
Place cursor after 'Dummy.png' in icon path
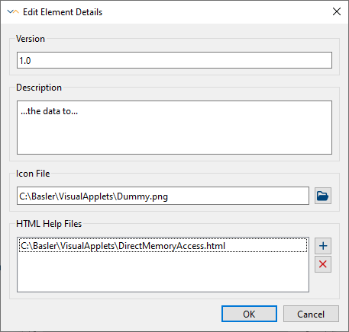(169, 196)
